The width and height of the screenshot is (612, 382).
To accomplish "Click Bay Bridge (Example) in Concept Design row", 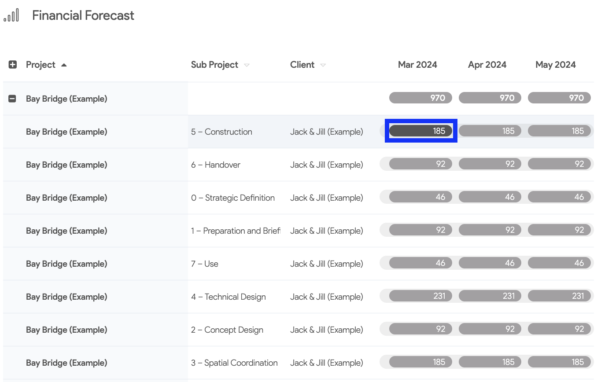I will coord(66,330).
